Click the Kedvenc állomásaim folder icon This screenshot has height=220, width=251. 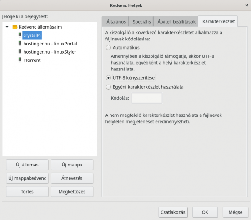click(15, 27)
